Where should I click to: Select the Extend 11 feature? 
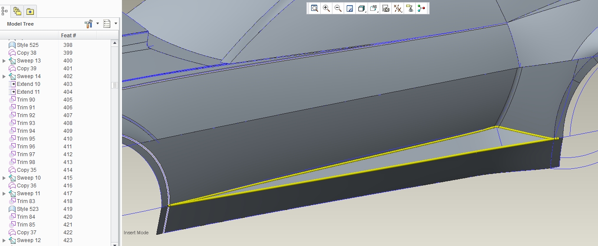(28, 92)
